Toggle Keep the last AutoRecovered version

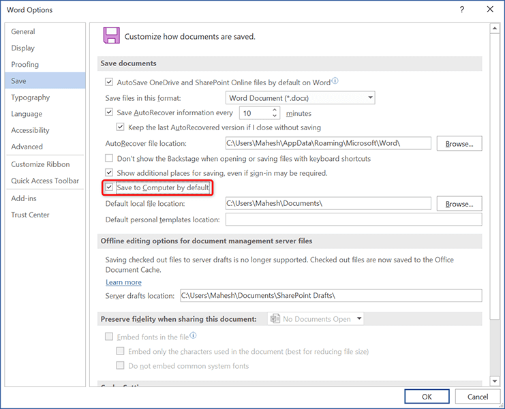[121, 127]
